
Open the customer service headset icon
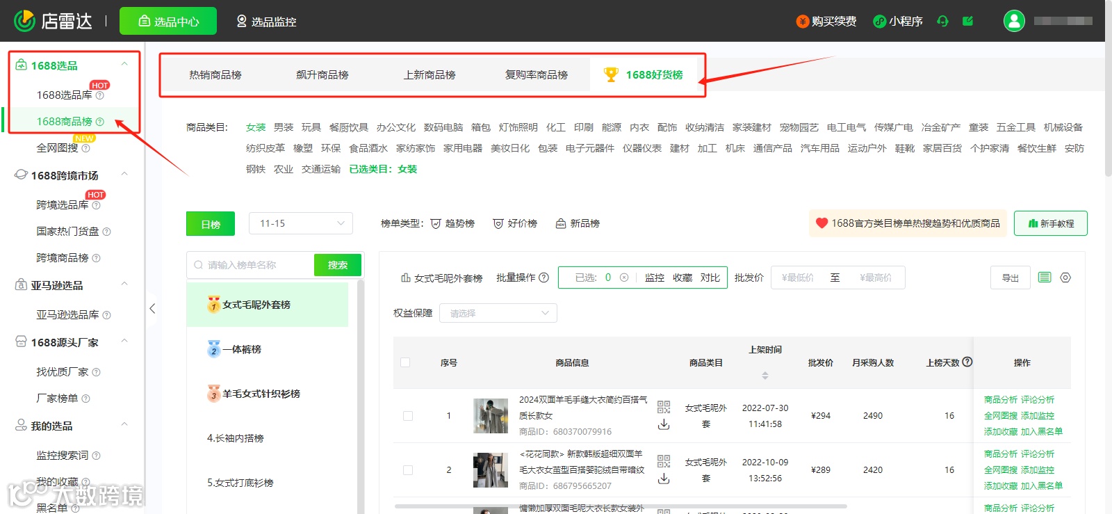pyautogui.click(x=942, y=21)
